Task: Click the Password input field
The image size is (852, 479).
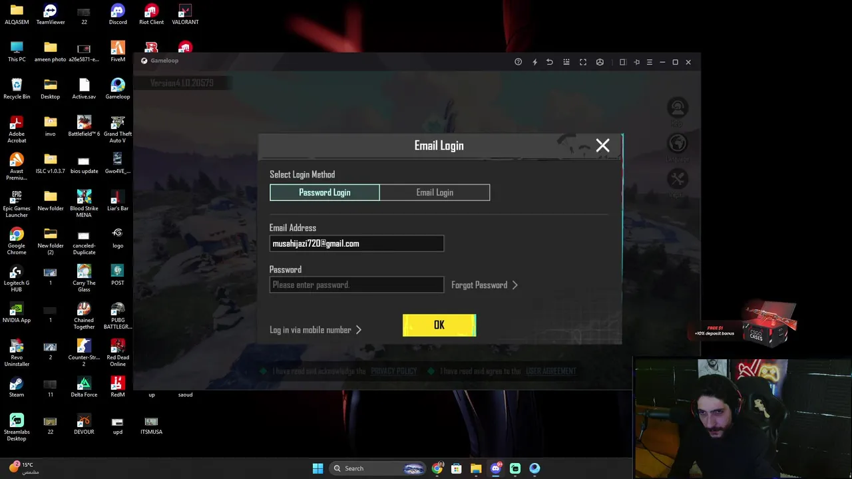Action: [357, 285]
